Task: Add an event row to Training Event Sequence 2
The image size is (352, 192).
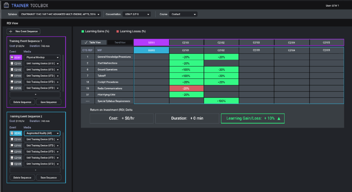Action: (35, 170)
